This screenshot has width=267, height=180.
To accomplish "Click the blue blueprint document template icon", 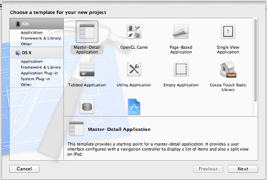I will (x=134, y=107).
